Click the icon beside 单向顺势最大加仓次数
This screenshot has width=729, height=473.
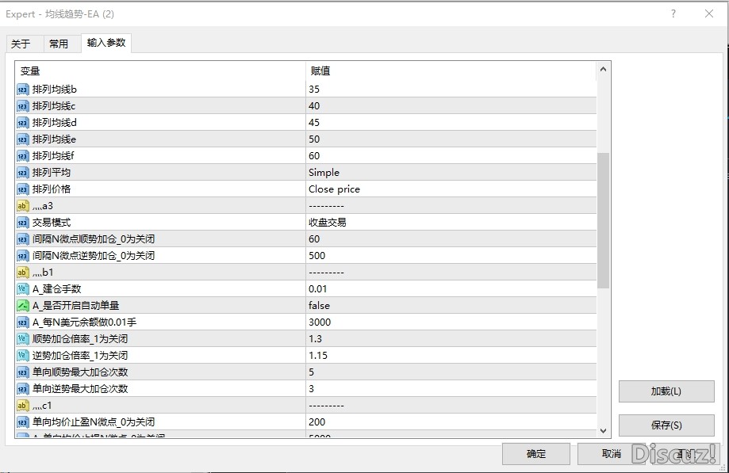(23, 372)
